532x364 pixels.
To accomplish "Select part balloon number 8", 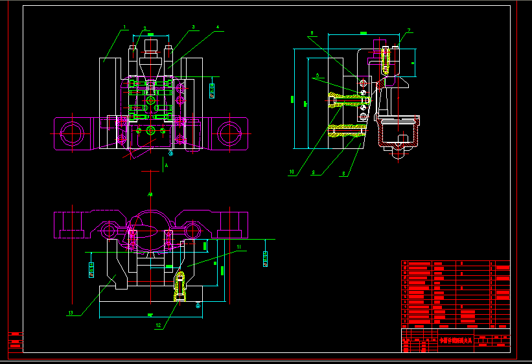I will (x=312, y=33).
